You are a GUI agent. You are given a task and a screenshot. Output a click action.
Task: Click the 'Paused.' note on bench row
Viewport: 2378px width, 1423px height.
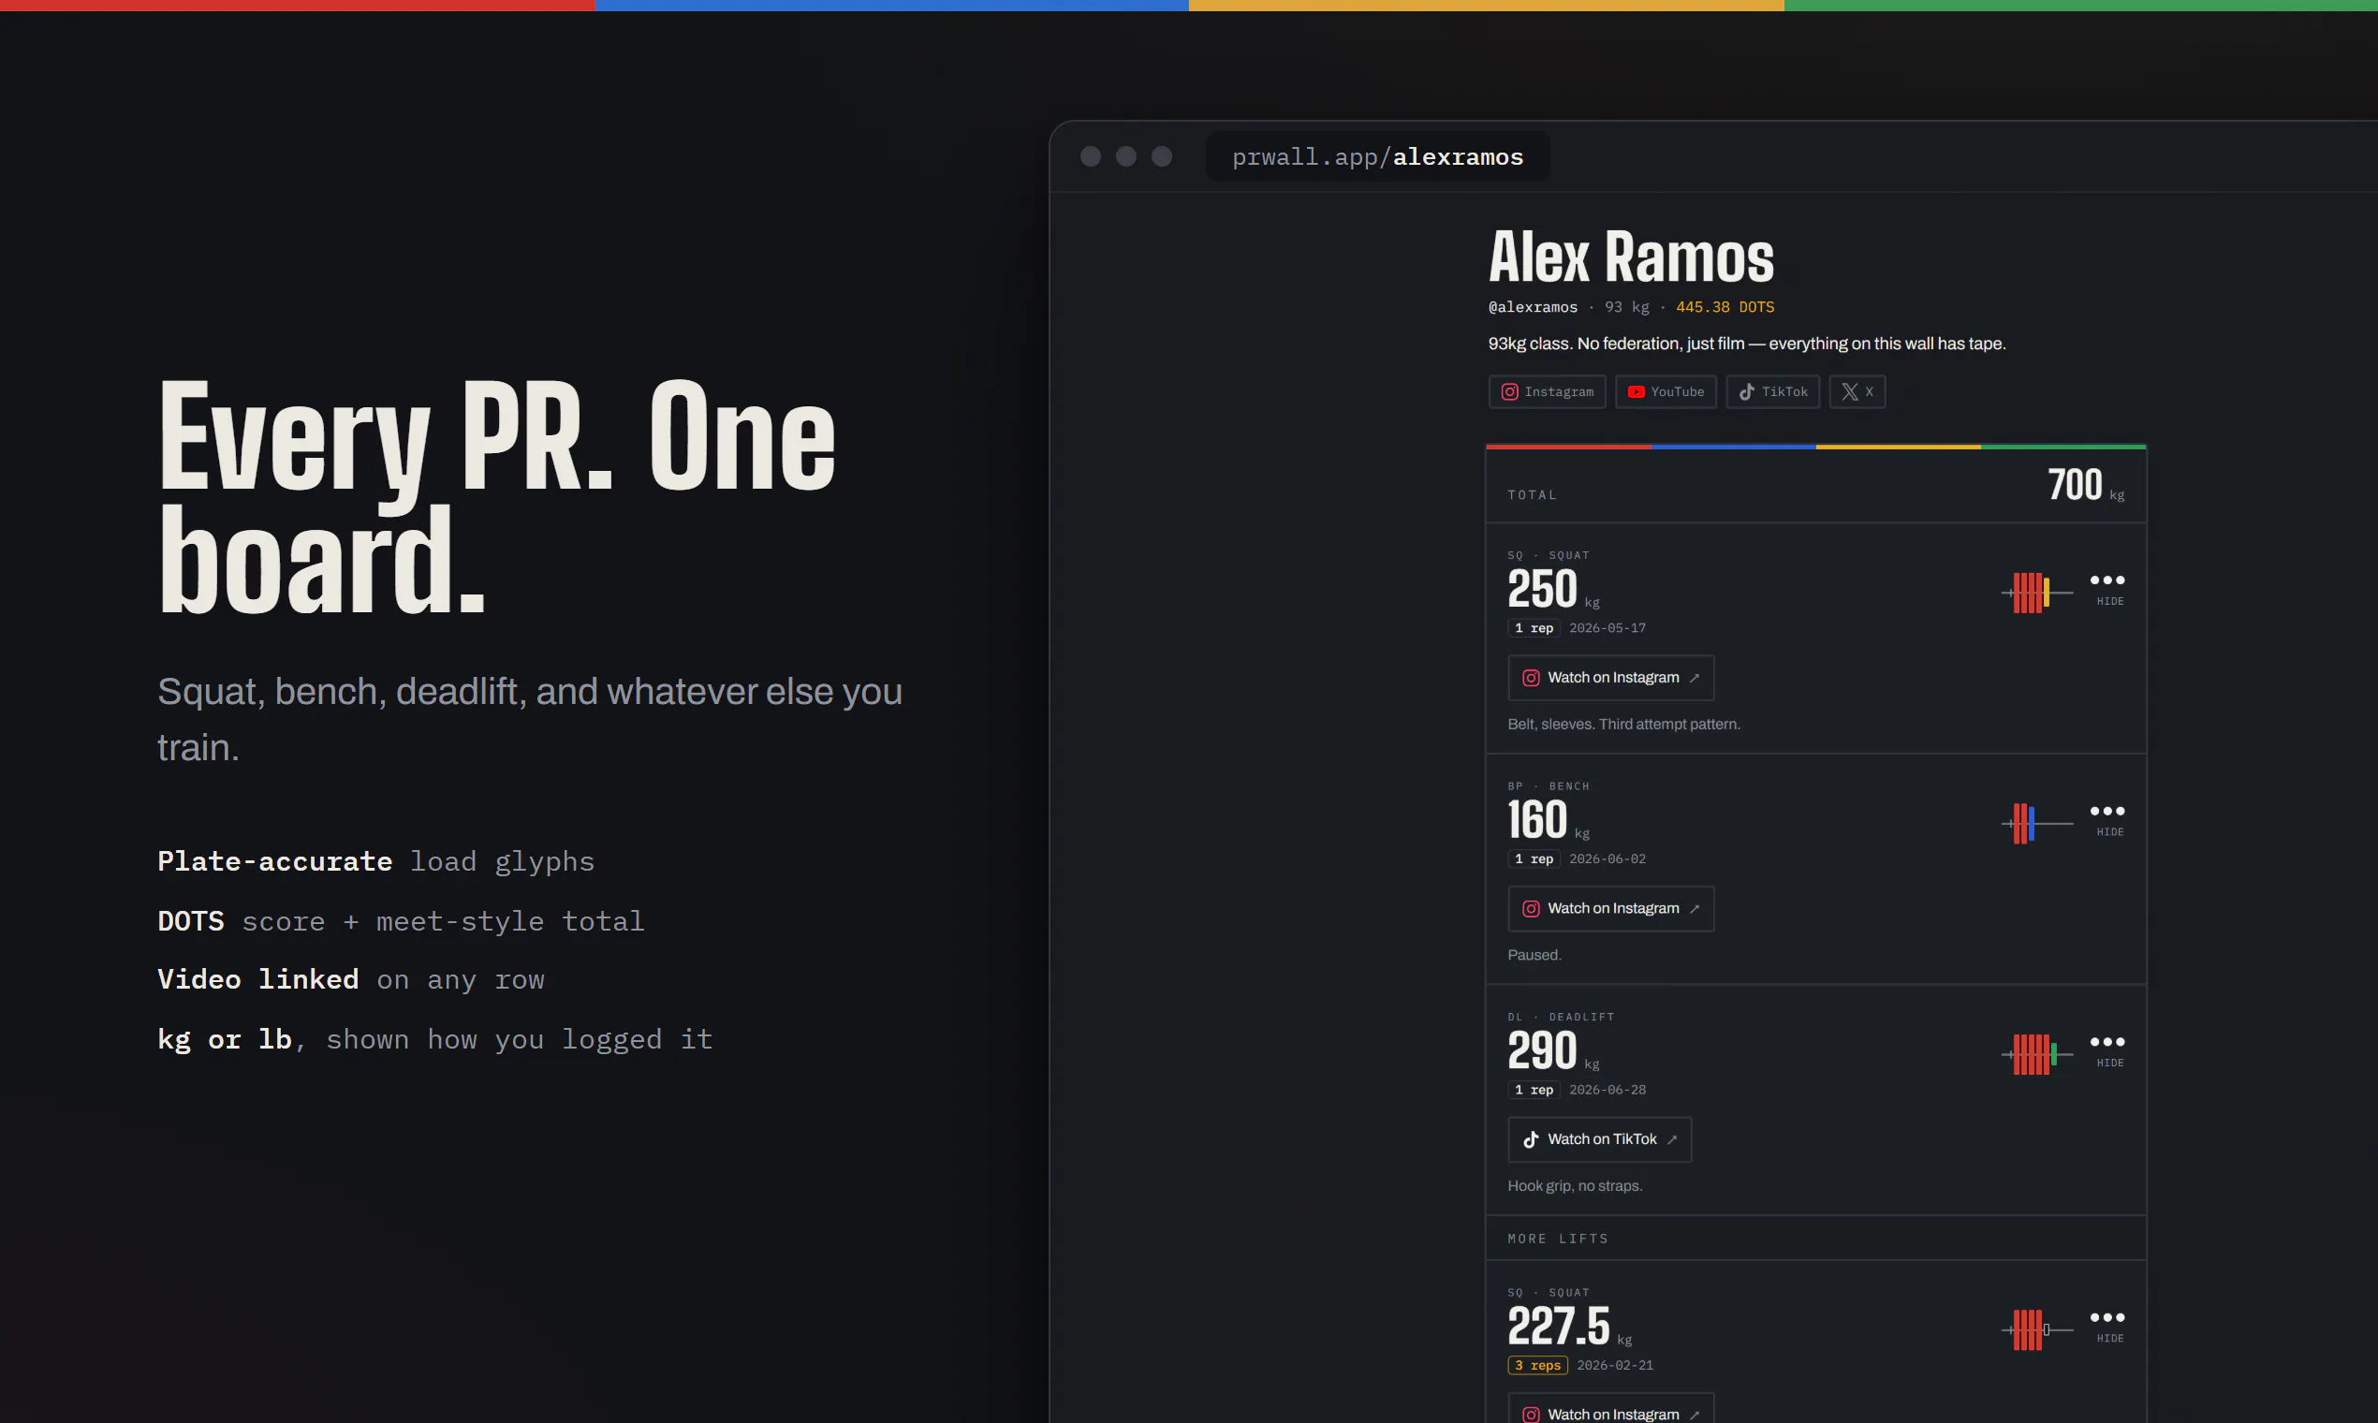coord(1534,955)
